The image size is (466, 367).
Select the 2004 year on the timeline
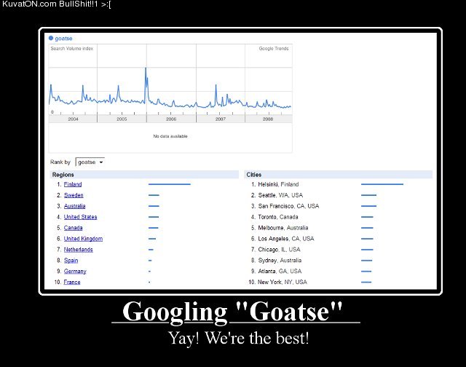(73, 119)
